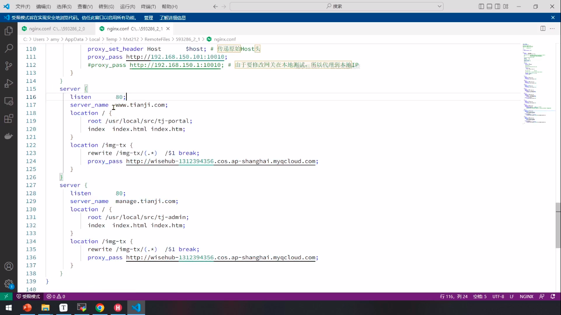Expand the Mxt212 breadcrumb
This screenshot has width=561, height=315.
[x=131, y=39]
